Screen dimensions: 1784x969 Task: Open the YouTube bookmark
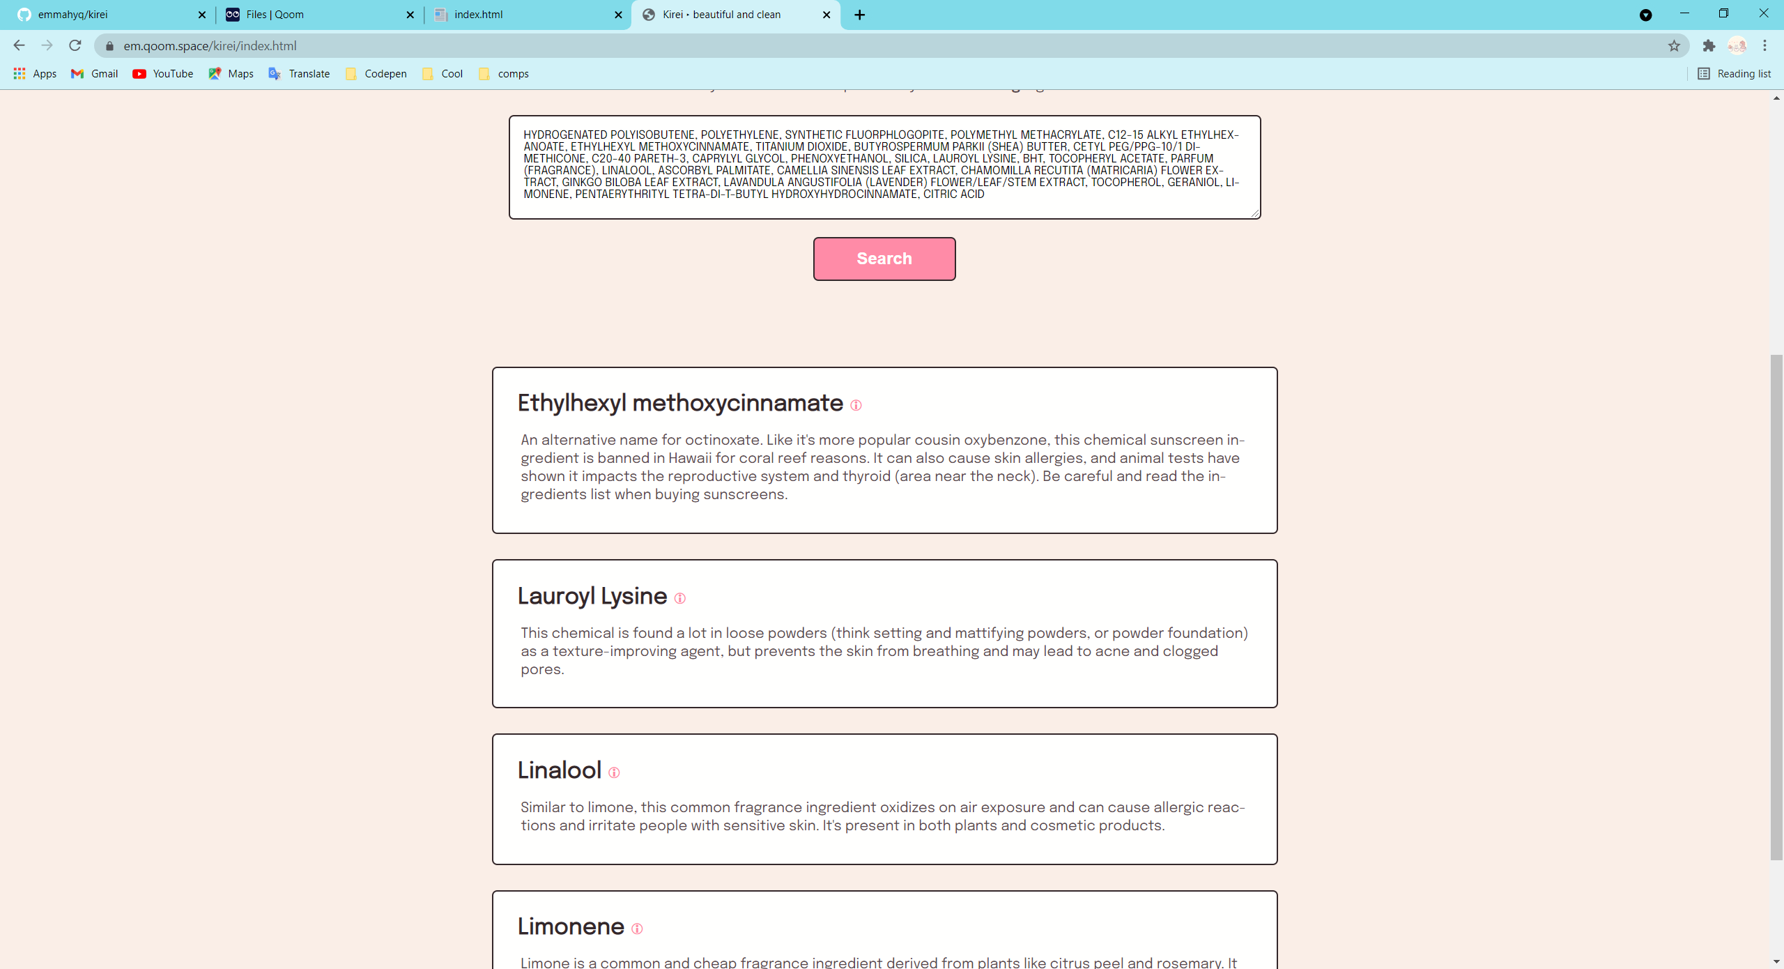coord(163,74)
